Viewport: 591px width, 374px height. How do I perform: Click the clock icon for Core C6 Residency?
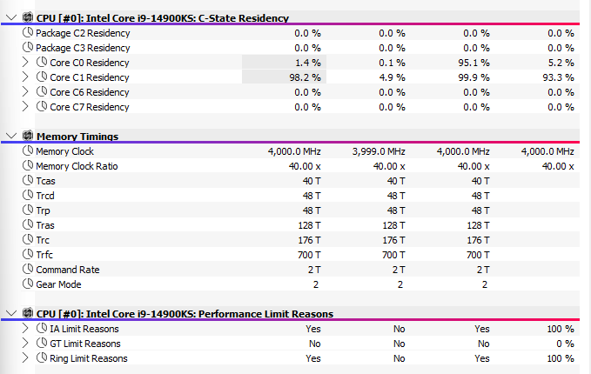[42, 91]
